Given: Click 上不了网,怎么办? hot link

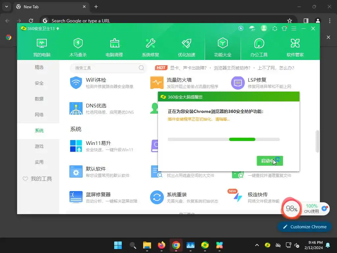Looking at the screenshot, I should click(x=276, y=68).
